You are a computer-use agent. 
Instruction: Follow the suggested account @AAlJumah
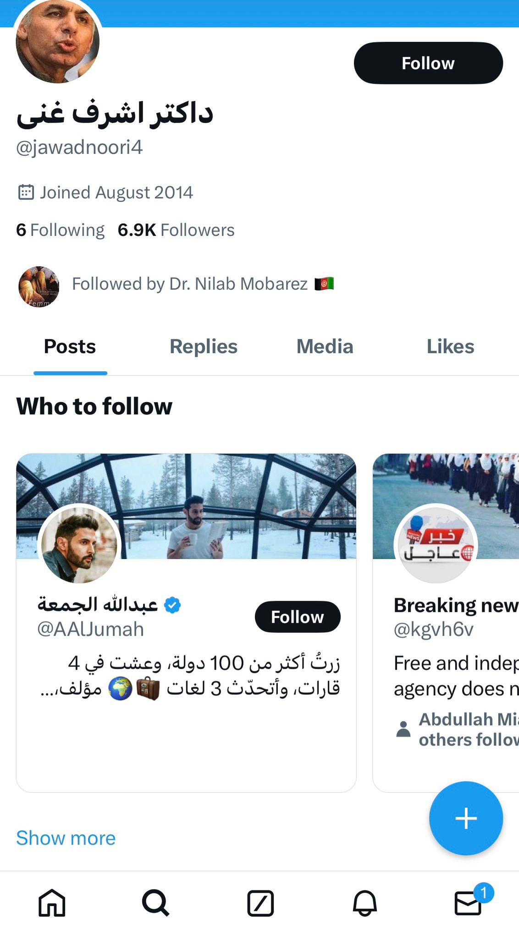coord(297,617)
